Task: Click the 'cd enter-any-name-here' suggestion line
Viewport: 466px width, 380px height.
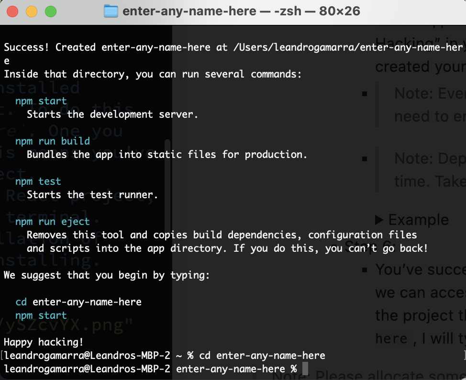Action: [x=78, y=302]
